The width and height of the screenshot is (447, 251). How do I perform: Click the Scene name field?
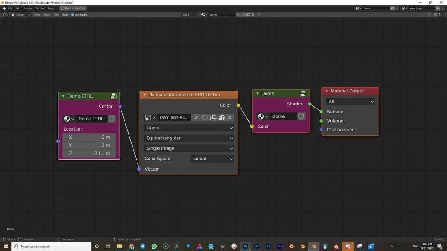pos(376,8)
